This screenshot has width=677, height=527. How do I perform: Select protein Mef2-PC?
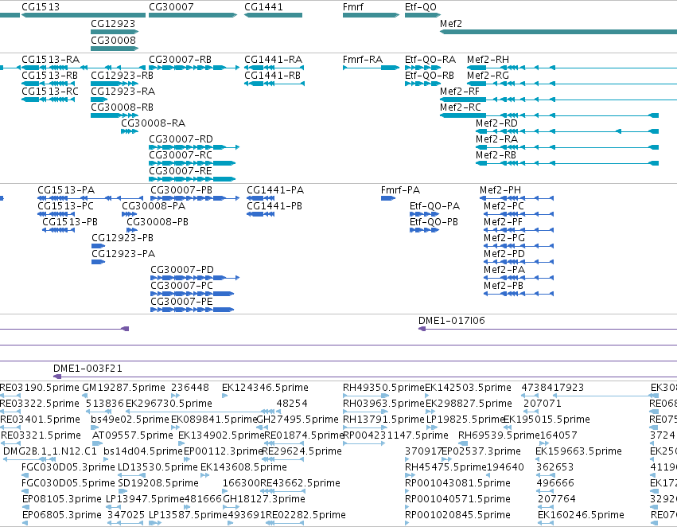(x=504, y=206)
